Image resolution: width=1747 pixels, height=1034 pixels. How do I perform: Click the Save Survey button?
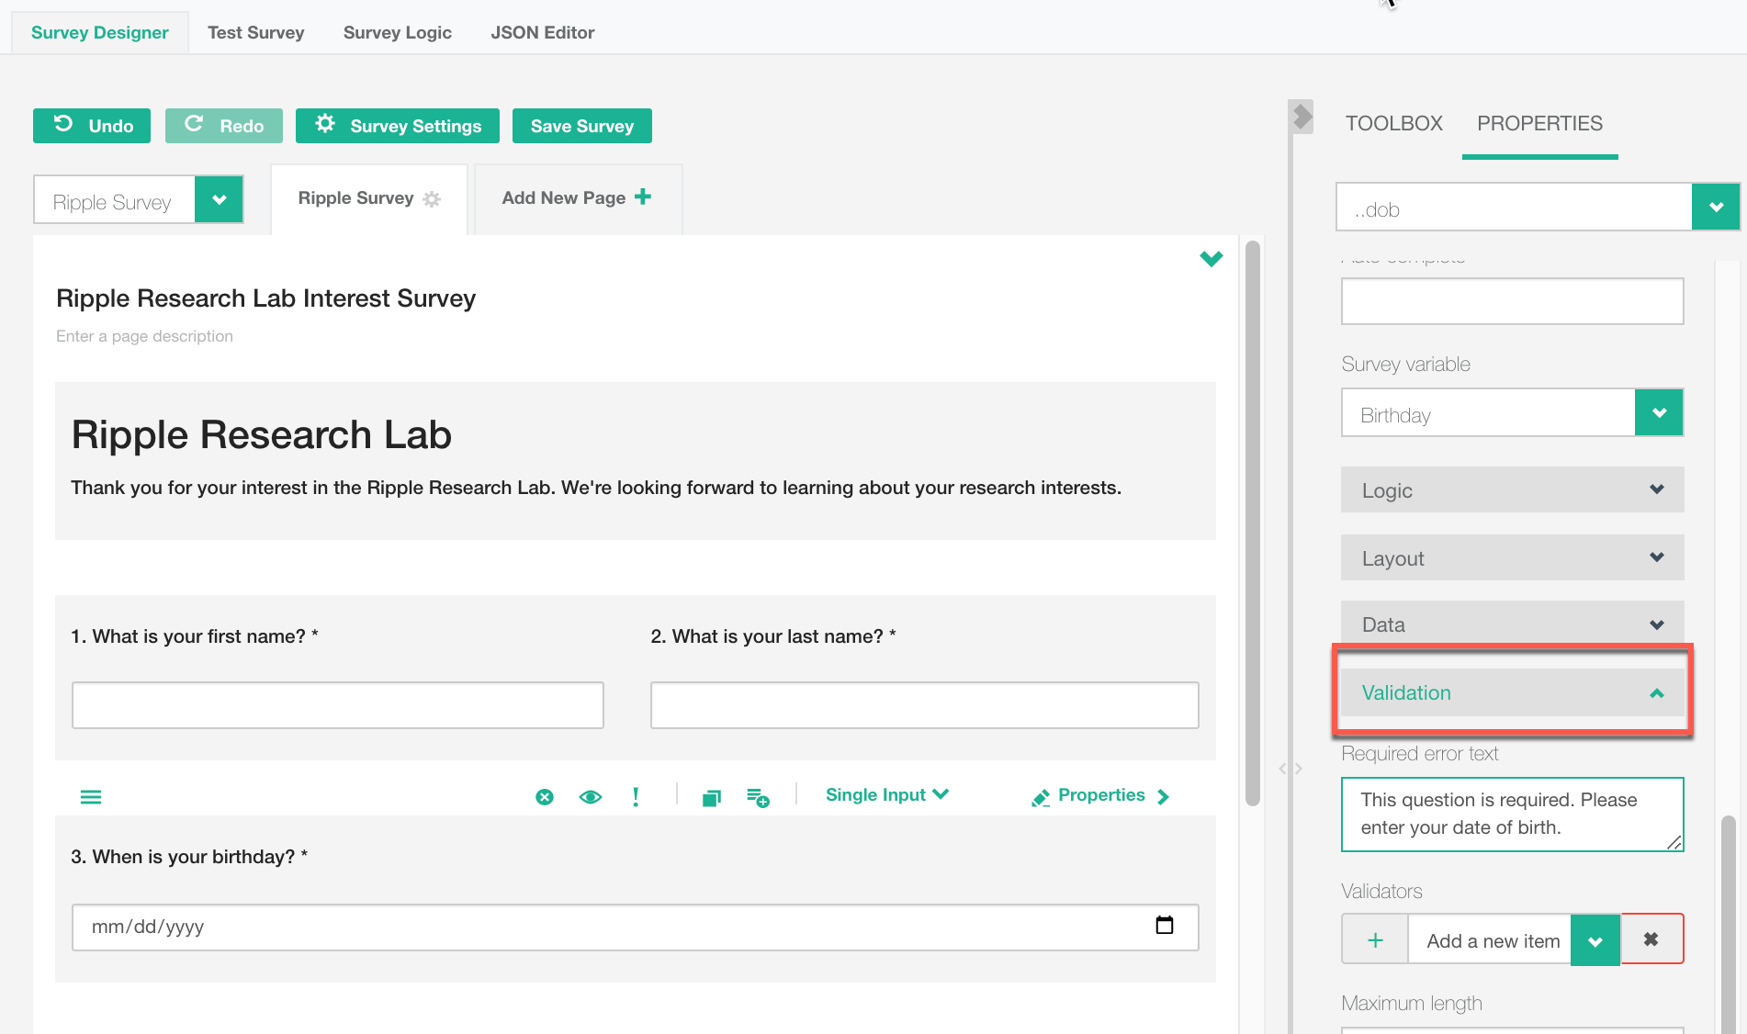coord(581,126)
